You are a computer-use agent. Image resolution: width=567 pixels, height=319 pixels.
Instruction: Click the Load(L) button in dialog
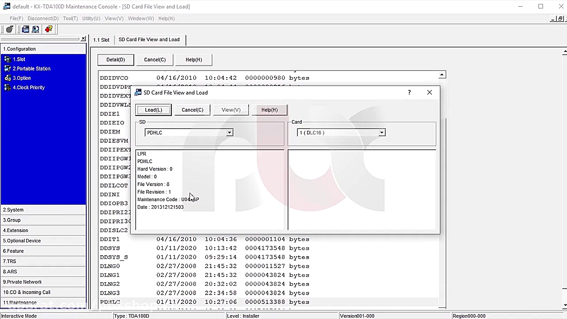click(x=153, y=110)
